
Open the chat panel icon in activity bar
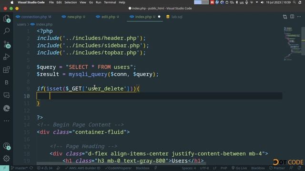coord(7,95)
